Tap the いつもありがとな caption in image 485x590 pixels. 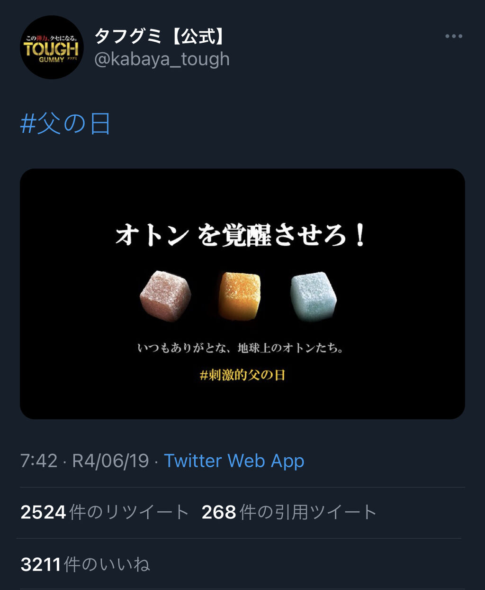pos(240,348)
